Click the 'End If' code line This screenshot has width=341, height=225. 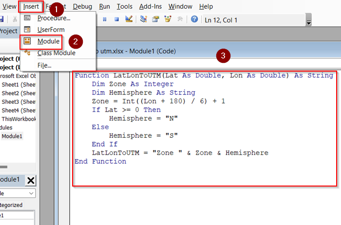tap(105, 144)
